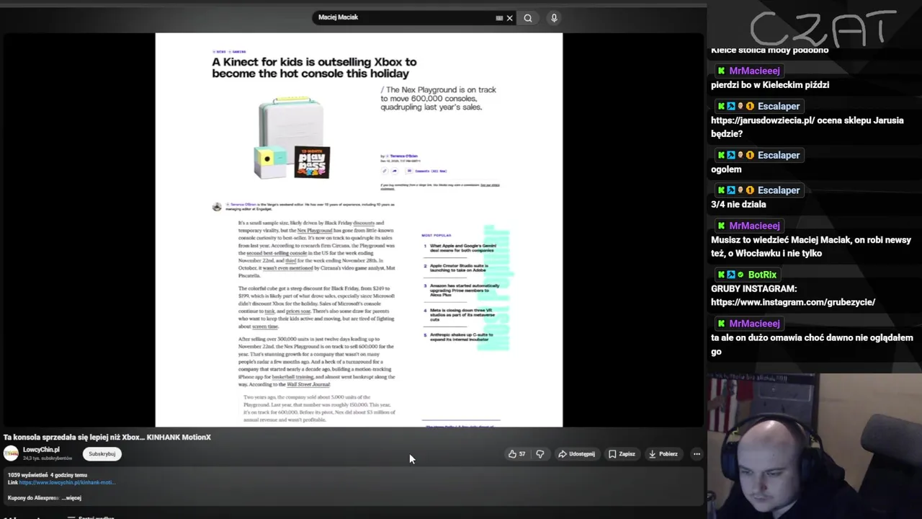Click the 'GRUBY INSTAGRAM:' chat text
The width and height of the screenshot is (922, 519).
754,288
